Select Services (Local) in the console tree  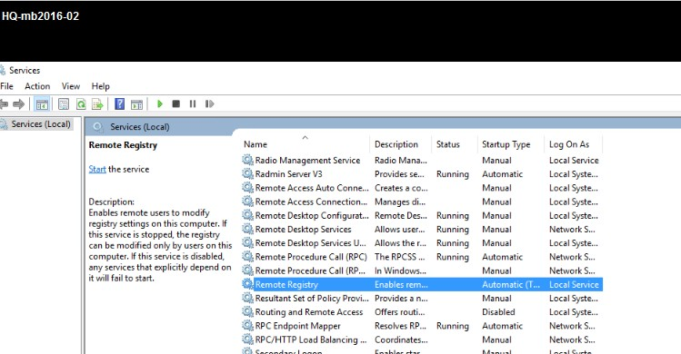[x=41, y=124]
